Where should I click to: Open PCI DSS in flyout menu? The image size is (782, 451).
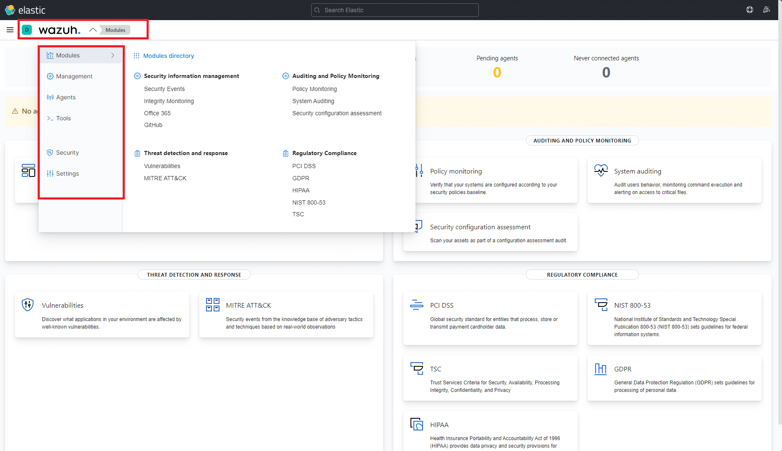[x=304, y=166]
